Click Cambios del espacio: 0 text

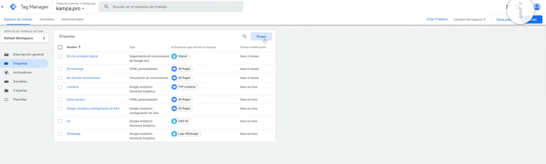point(470,19)
